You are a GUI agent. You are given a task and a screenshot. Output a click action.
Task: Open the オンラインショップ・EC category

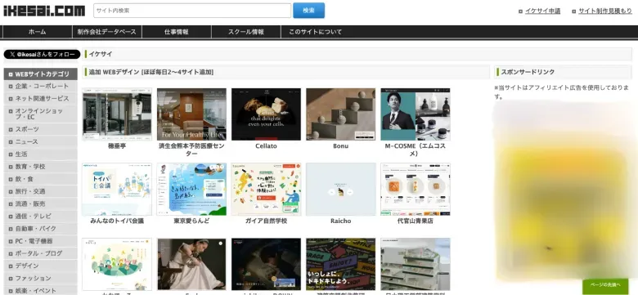click(41, 114)
